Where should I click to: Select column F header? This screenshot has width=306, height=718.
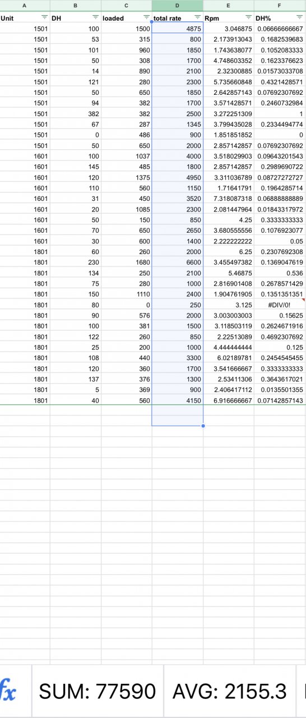(280, 6)
